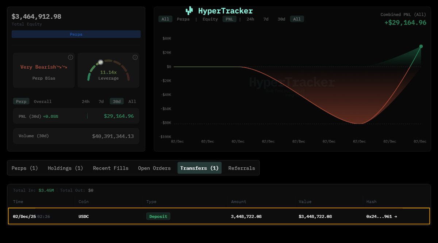
Task: Open the transaction hash 0x24...961 link
Action: coord(379,216)
